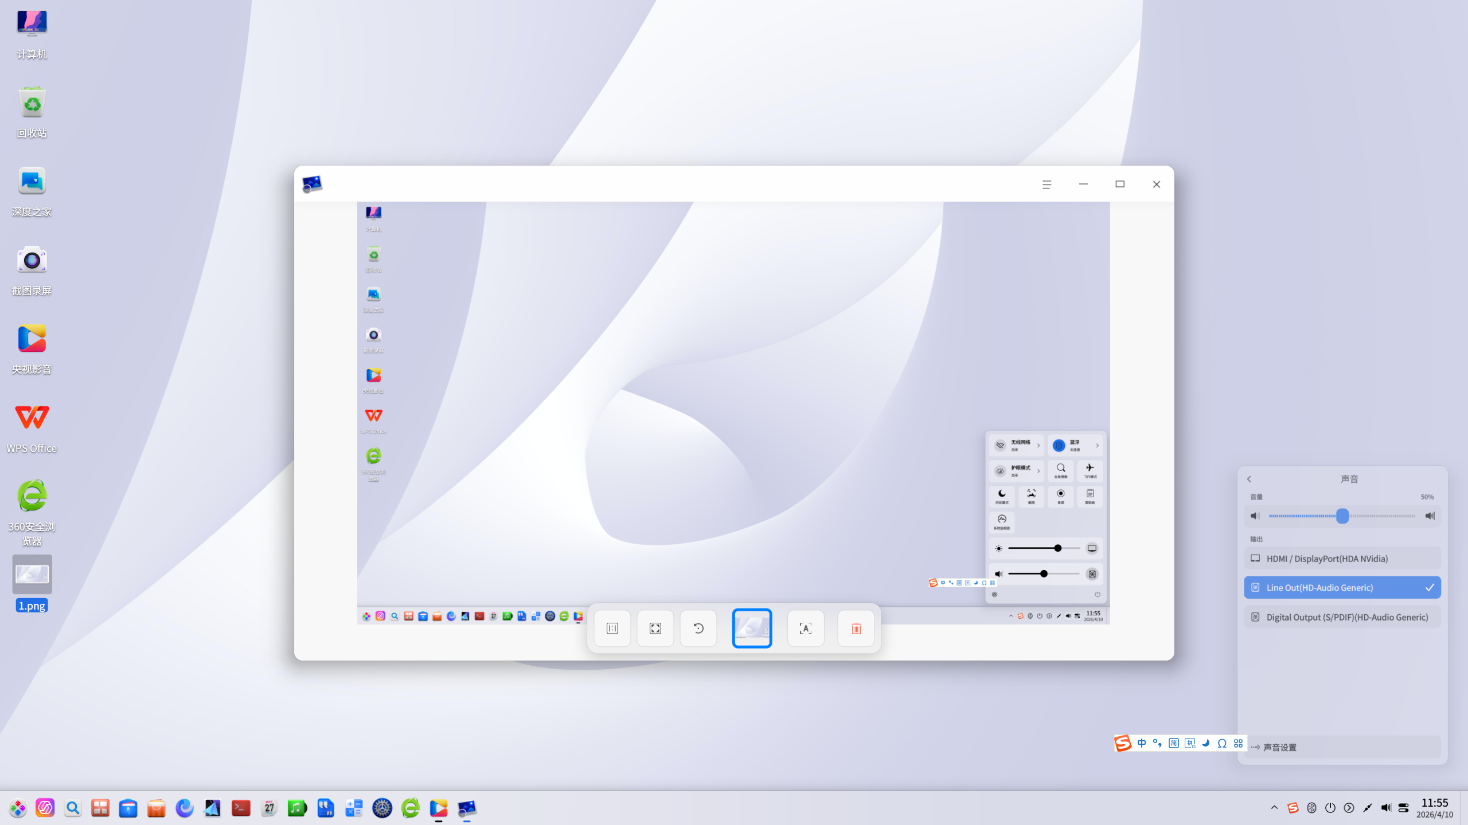Delete the image with the red trash icon
The height and width of the screenshot is (825, 1468).
(856, 628)
